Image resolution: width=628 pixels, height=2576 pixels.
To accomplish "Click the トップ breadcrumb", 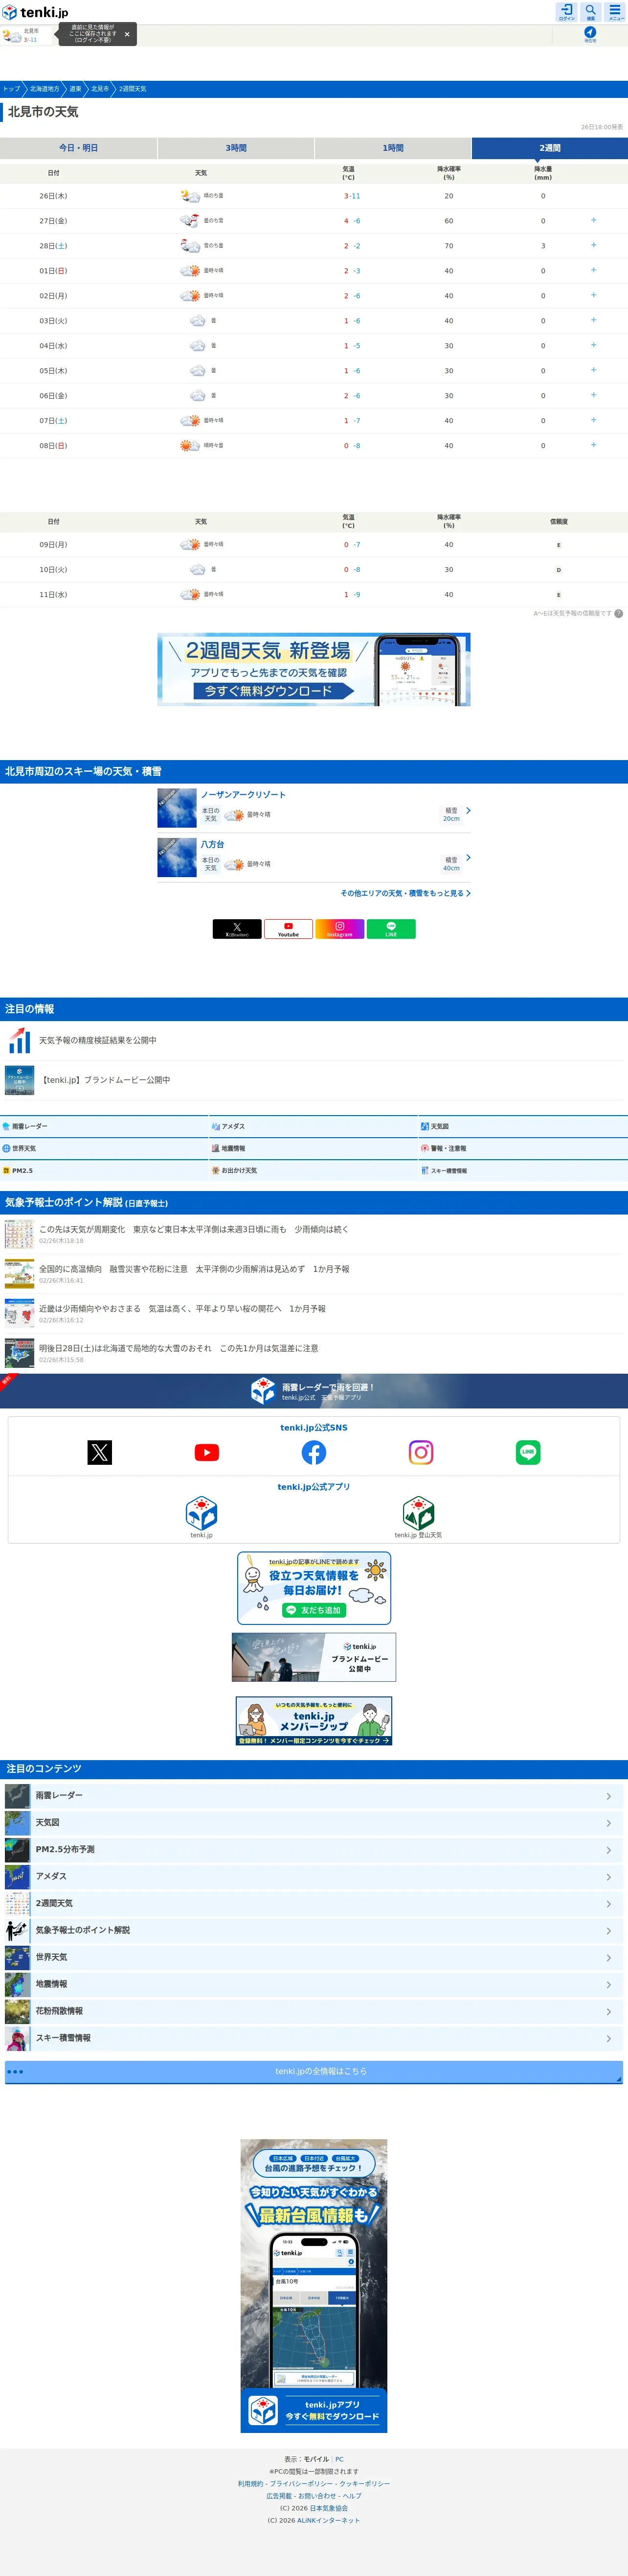I will point(11,89).
